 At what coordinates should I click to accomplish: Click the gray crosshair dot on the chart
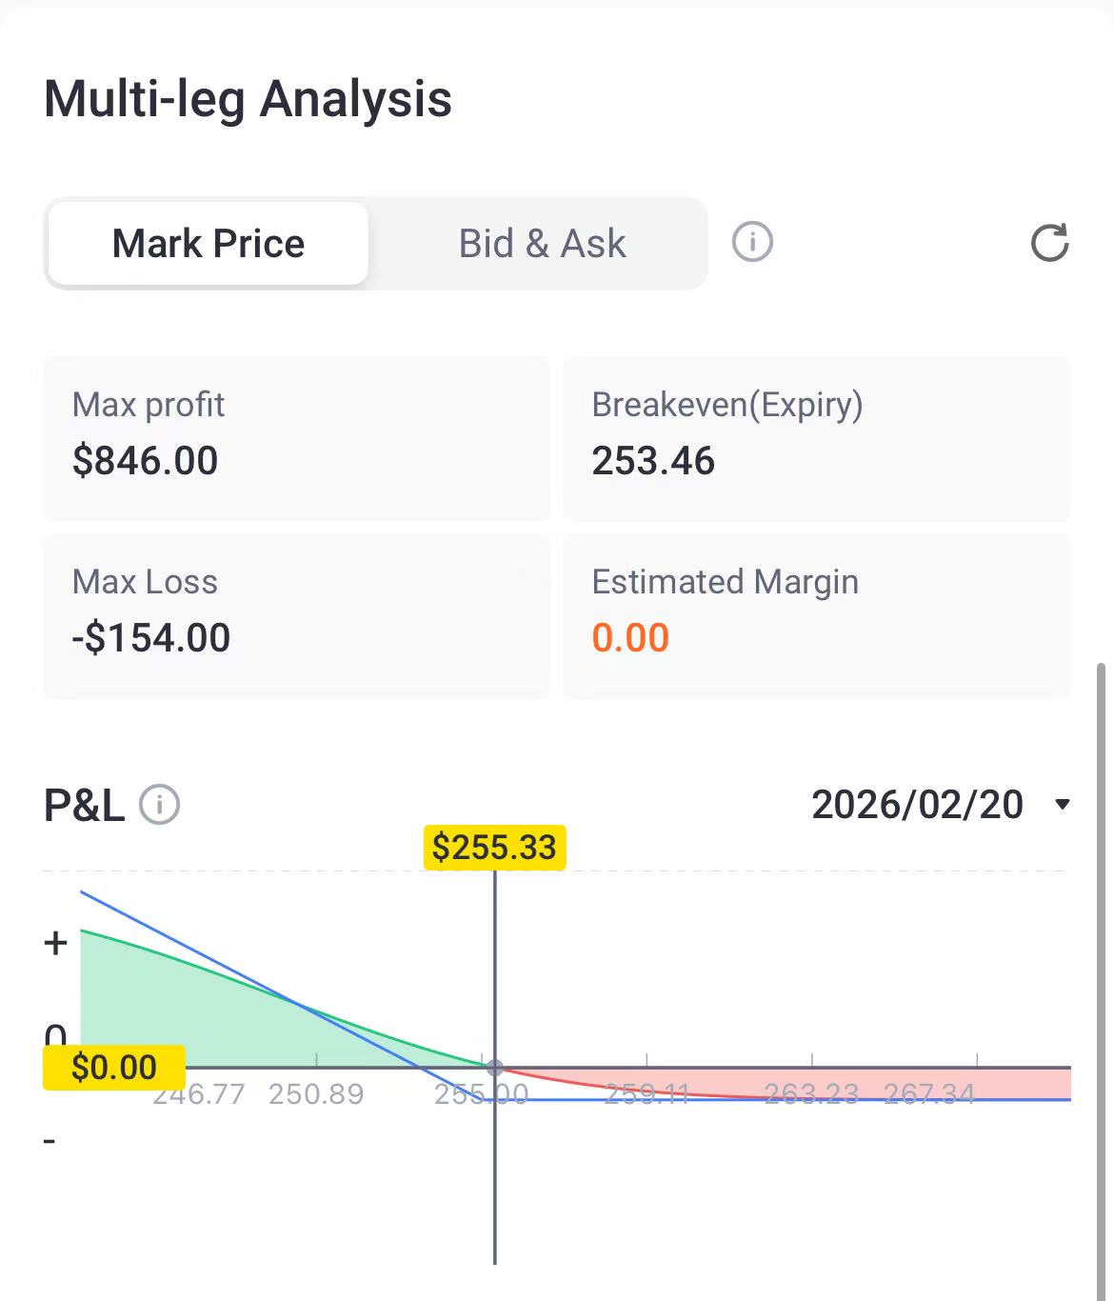point(494,1068)
